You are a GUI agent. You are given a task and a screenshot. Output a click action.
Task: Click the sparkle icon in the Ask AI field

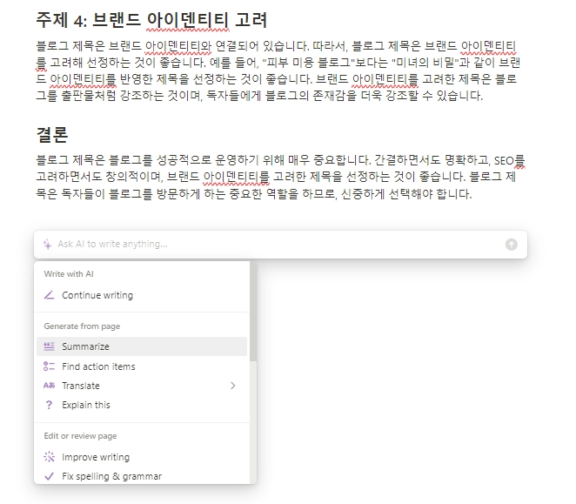click(x=48, y=245)
